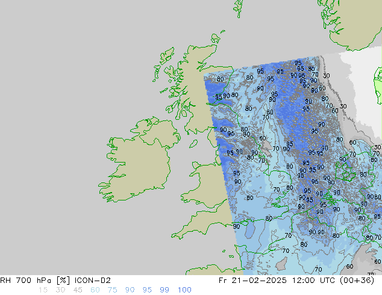The width and height of the screenshot is (382, 295).
Task: Click the legend scale value "95" at the bottom
Action: 147,290
